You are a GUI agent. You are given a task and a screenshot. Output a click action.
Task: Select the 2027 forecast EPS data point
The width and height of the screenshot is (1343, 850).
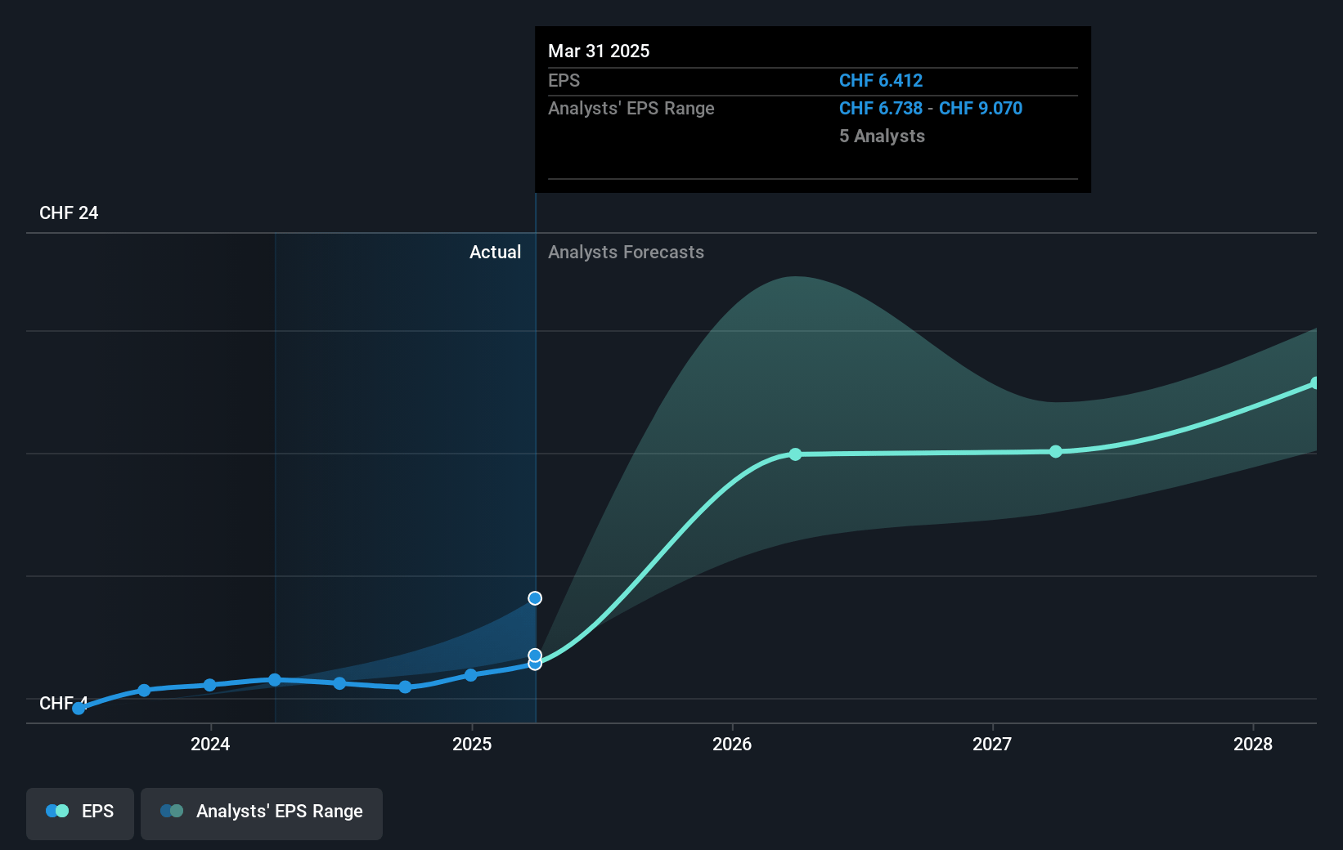point(1056,452)
